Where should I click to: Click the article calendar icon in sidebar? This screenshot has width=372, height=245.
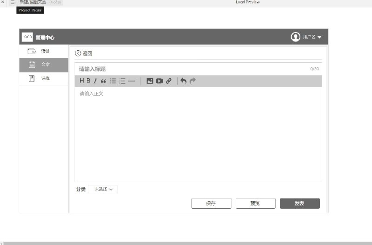coord(32,64)
